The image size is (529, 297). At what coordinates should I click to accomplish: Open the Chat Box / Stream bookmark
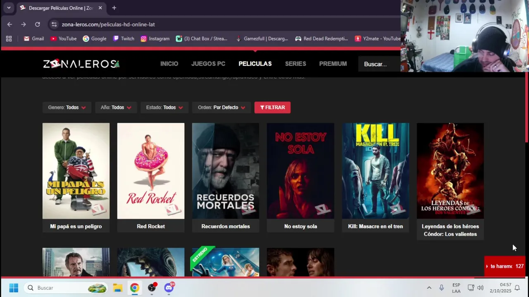(201, 39)
